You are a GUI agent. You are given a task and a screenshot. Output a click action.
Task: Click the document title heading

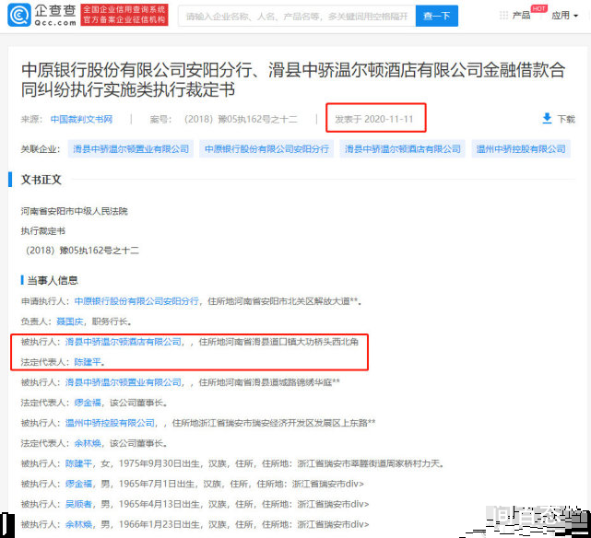pos(293,80)
